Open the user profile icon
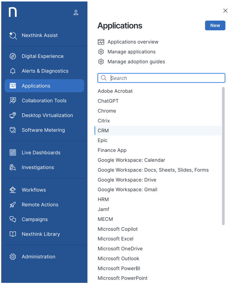The width and height of the screenshot is (235, 284). pos(76,13)
